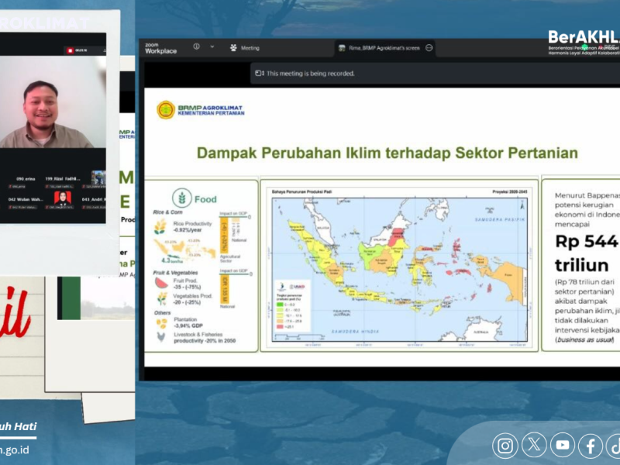The width and height of the screenshot is (620, 465).
Task: Open the Facebook icon
Action: pos(591,446)
